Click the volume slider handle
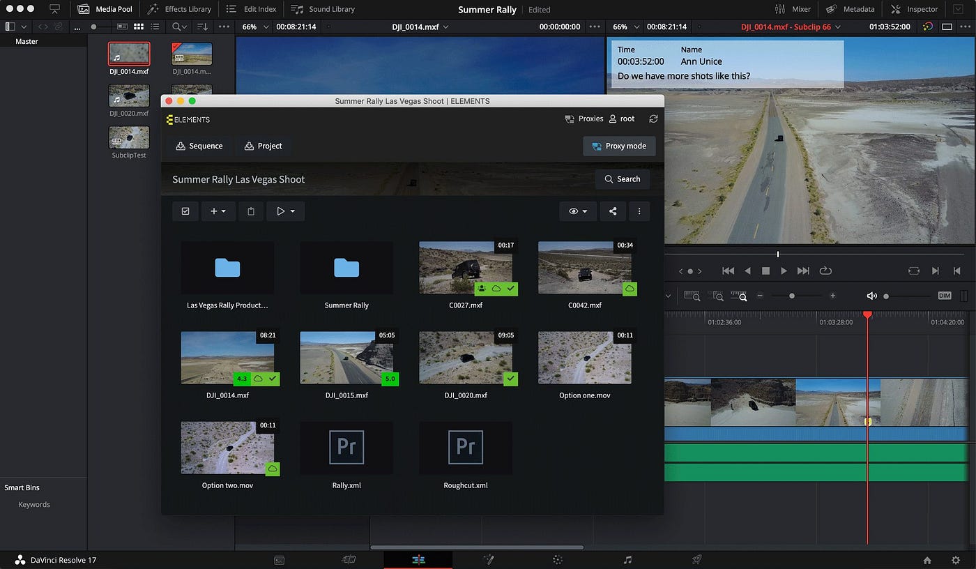The width and height of the screenshot is (976, 569). point(886,296)
